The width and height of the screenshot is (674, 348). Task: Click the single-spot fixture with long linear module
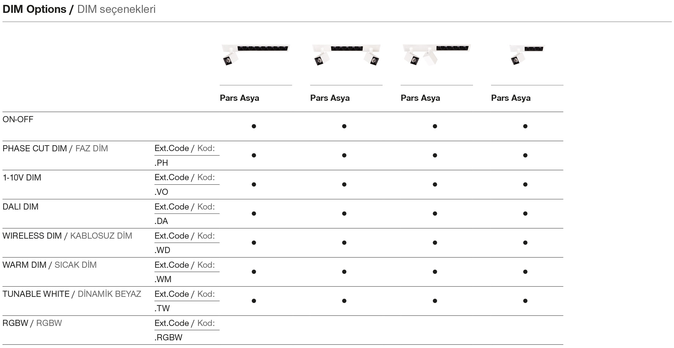click(x=256, y=54)
